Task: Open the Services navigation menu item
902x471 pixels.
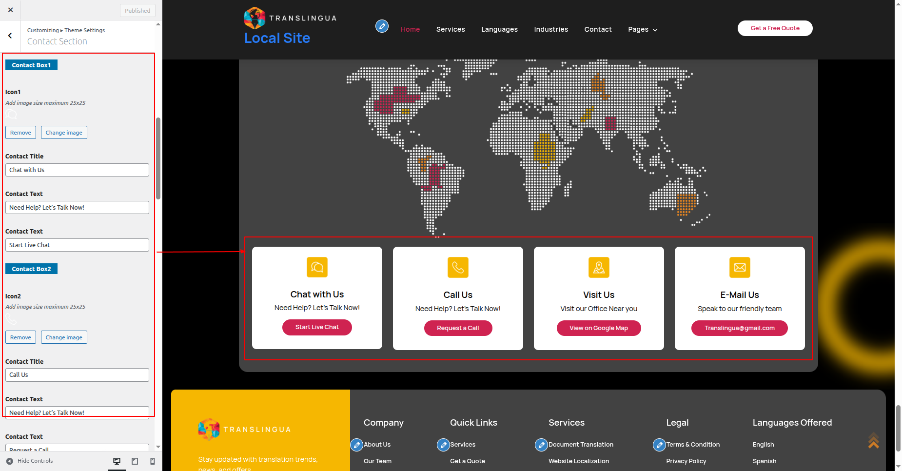Action: (451, 30)
